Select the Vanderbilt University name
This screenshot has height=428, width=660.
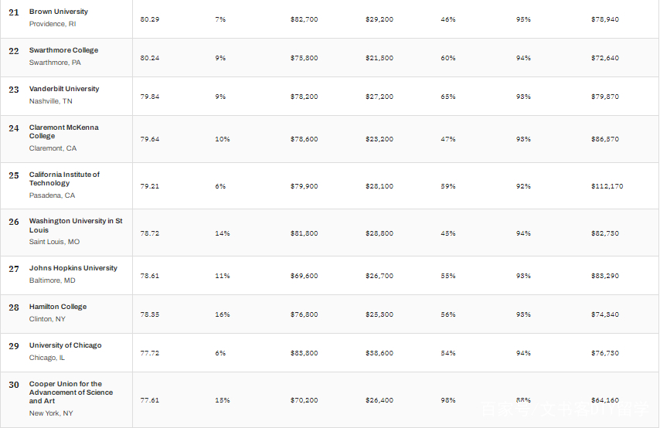coord(64,89)
